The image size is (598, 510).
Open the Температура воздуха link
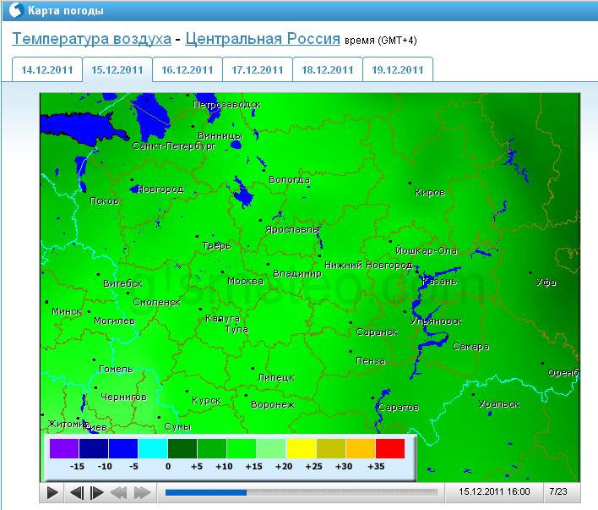(91, 39)
